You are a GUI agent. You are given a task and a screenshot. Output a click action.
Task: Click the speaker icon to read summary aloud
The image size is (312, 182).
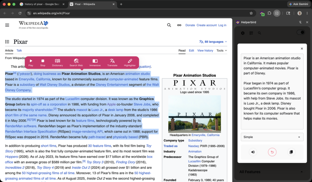pyautogui.click(x=253, y=152)
